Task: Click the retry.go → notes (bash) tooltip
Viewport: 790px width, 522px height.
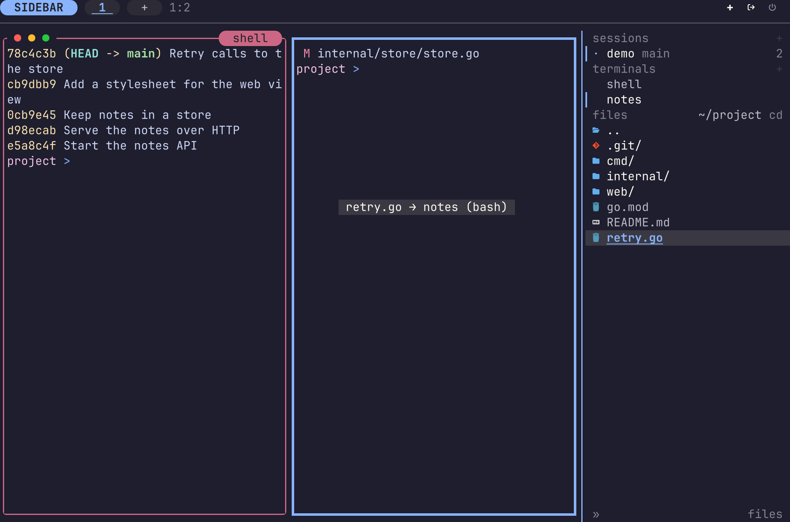Action: [x=427, y=207]
